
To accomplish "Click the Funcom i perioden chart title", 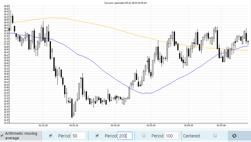I will coord(125,3).
